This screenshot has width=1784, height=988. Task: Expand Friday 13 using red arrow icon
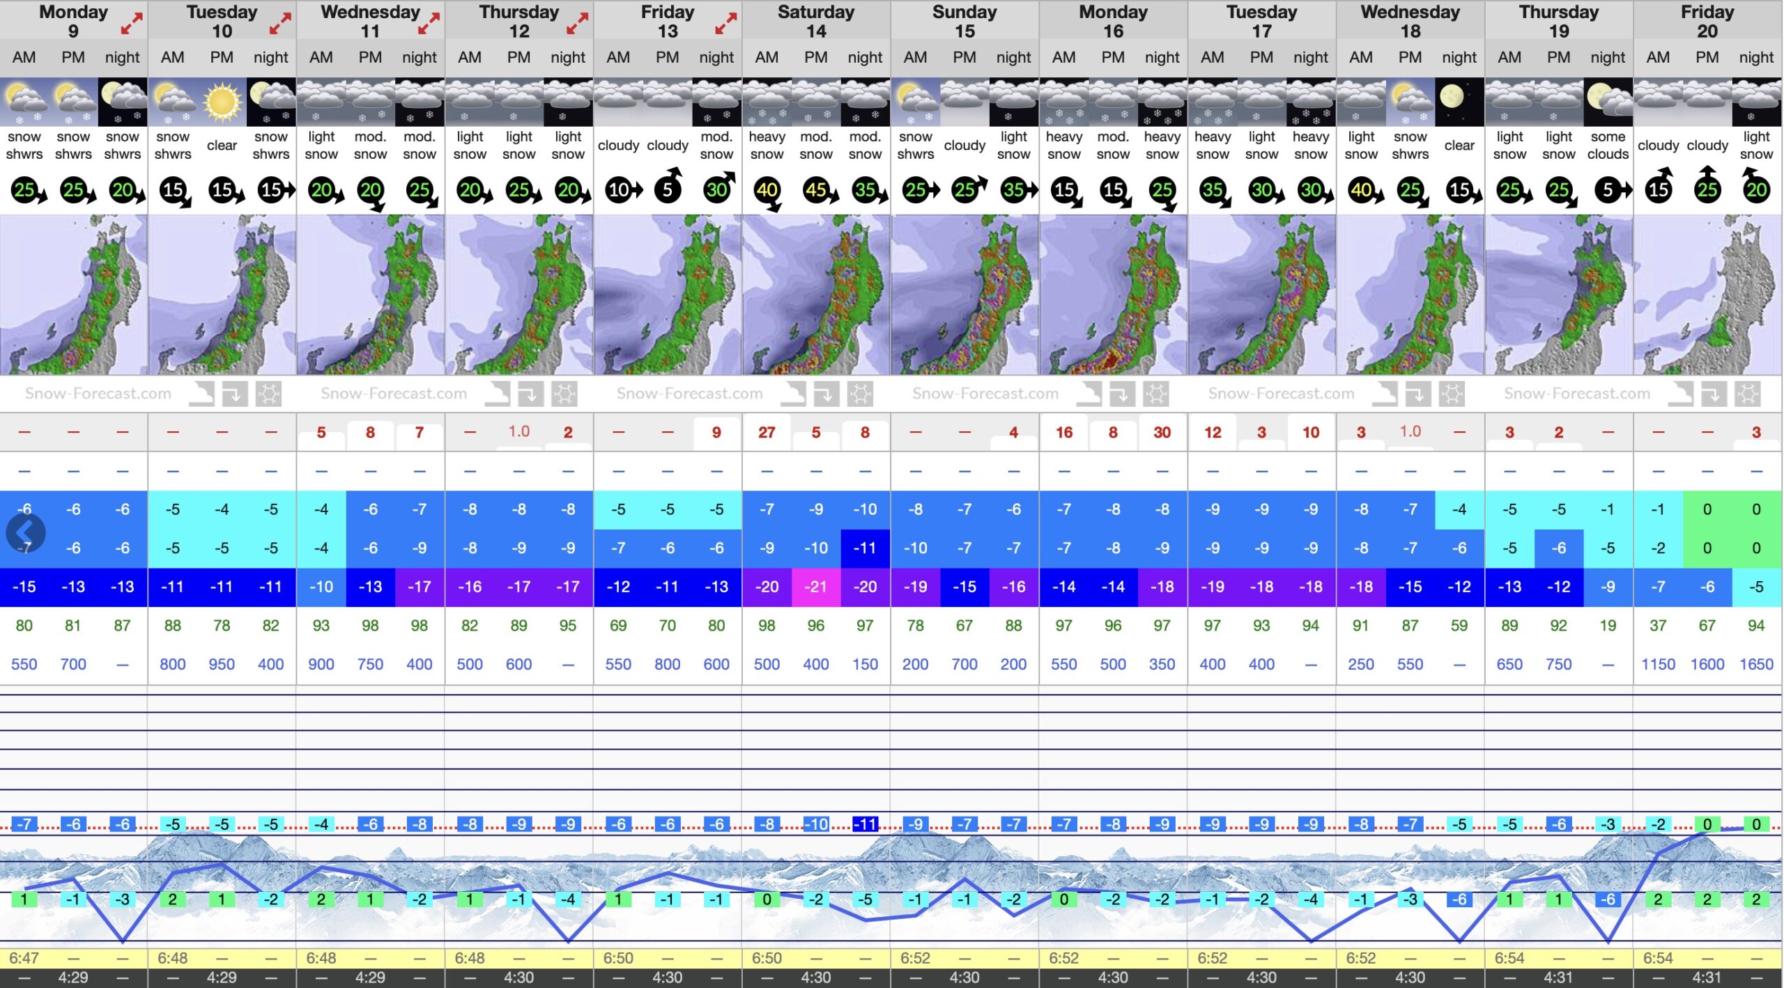coord(725,24)
